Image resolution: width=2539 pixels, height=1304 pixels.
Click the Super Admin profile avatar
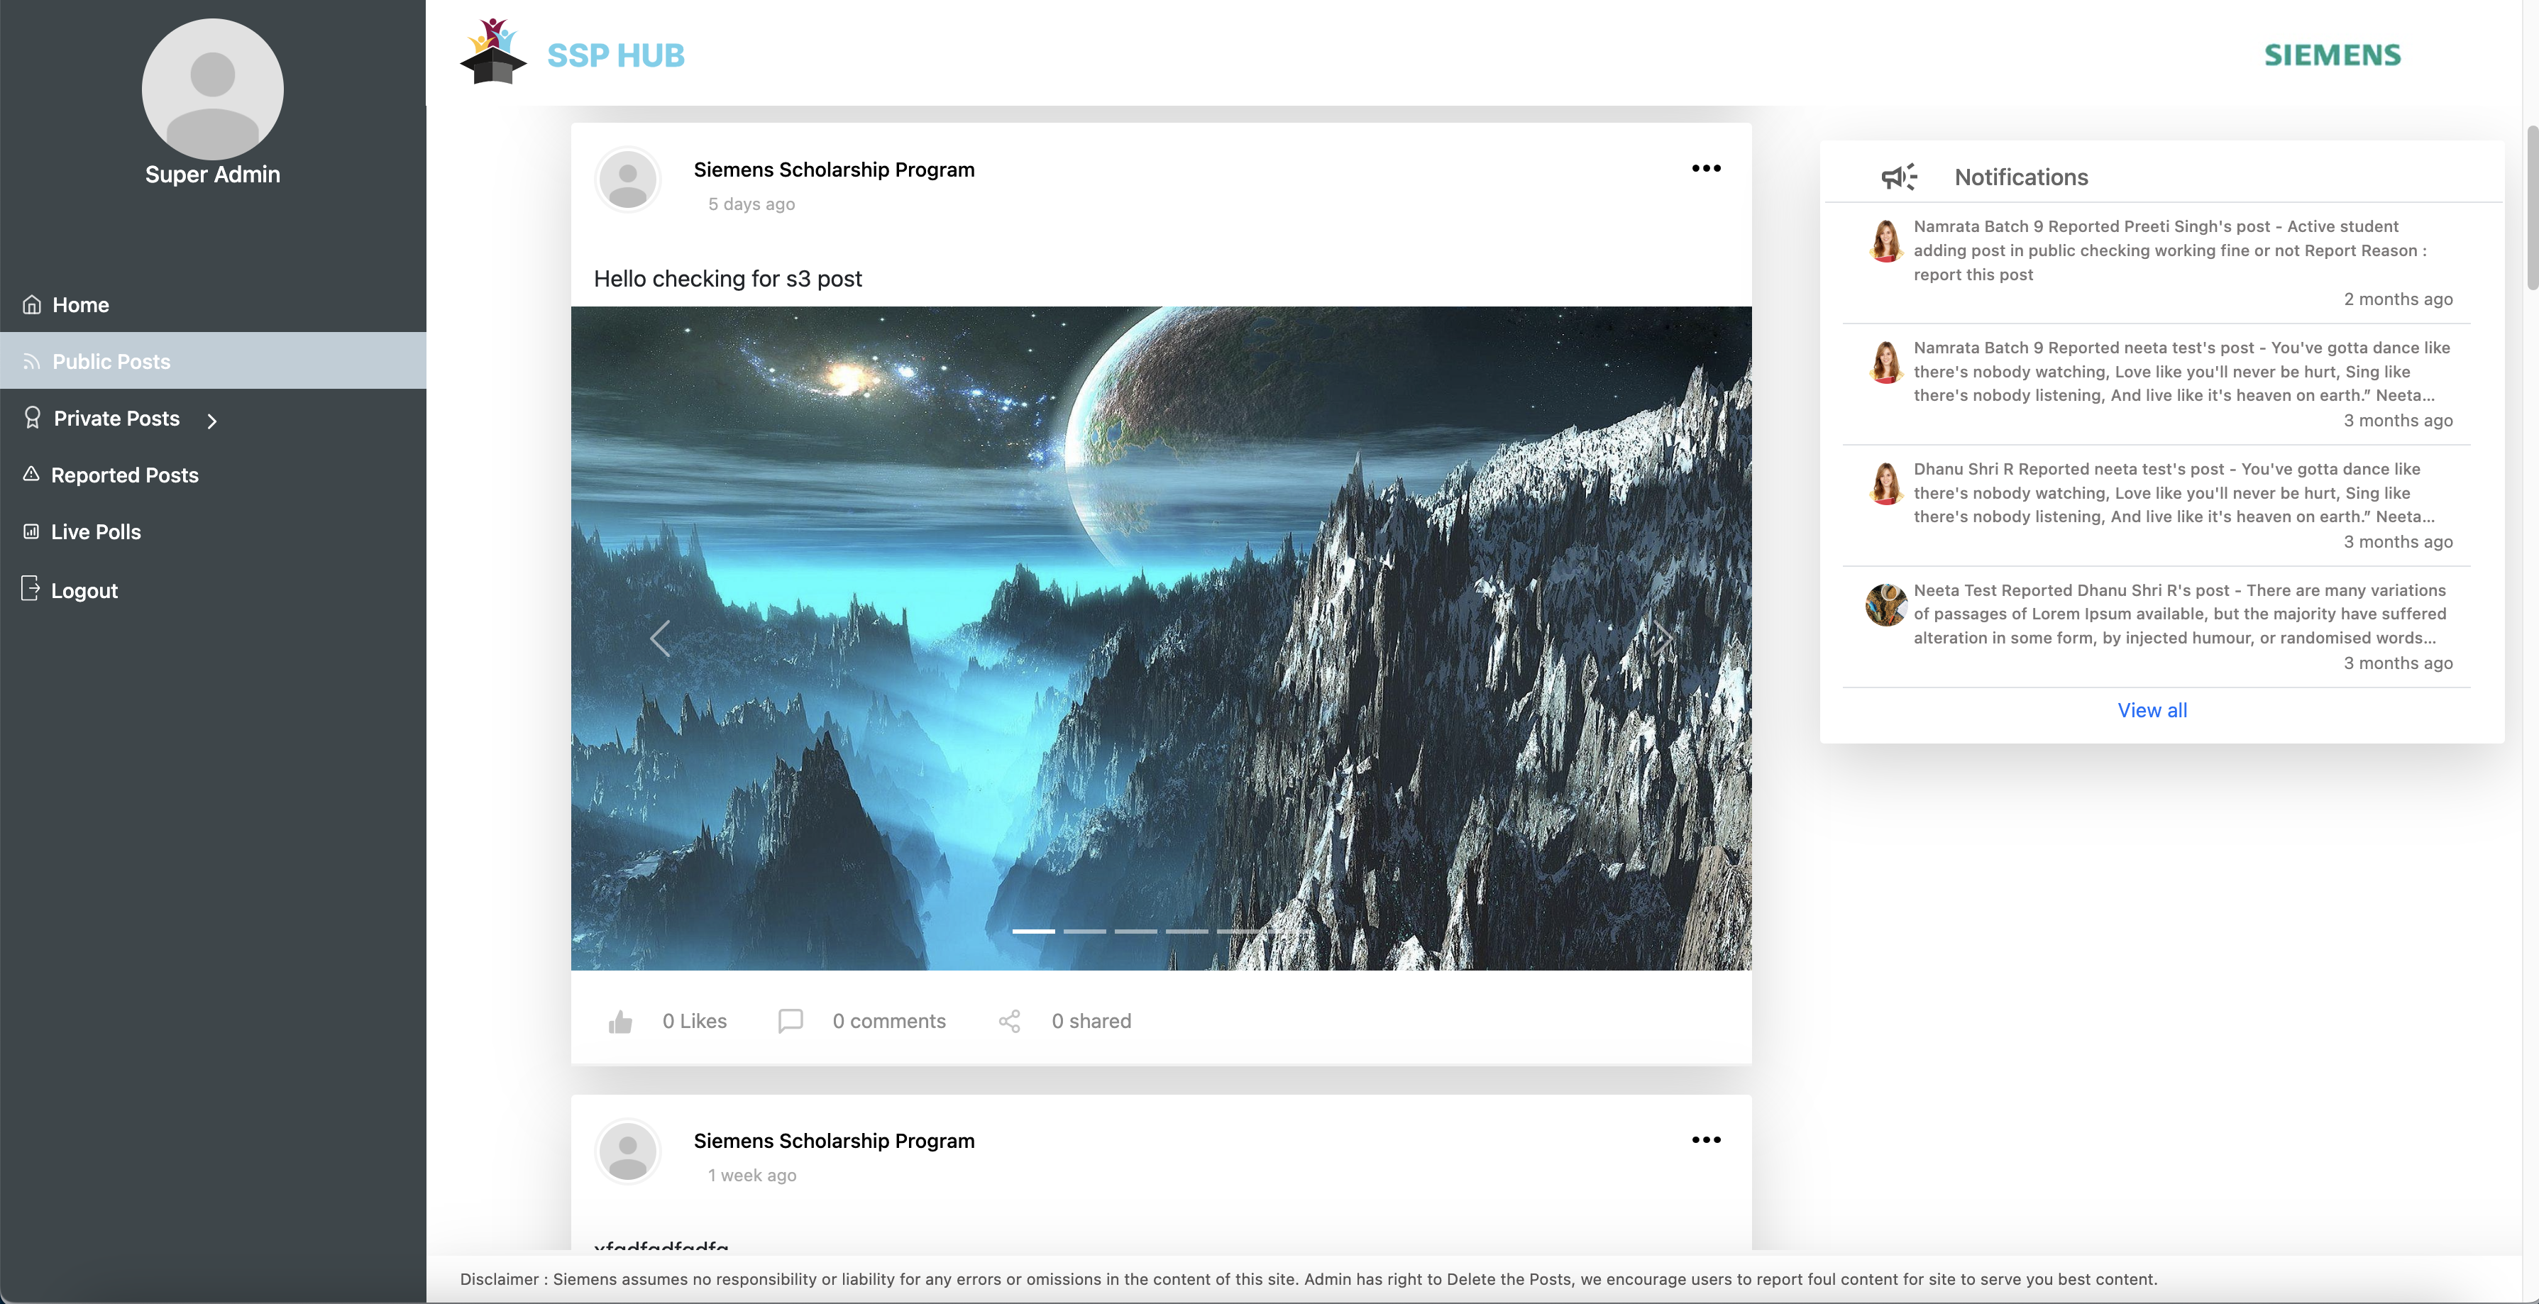coord(213,89)
